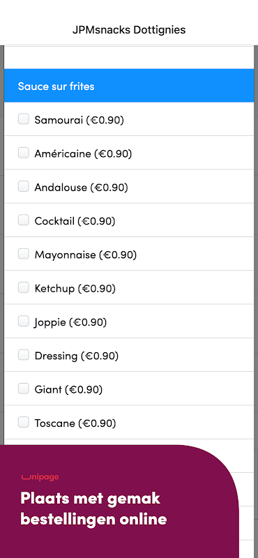Enable the Andalouse sauce option
Screen dimensions: 258x558
point(24,186)
